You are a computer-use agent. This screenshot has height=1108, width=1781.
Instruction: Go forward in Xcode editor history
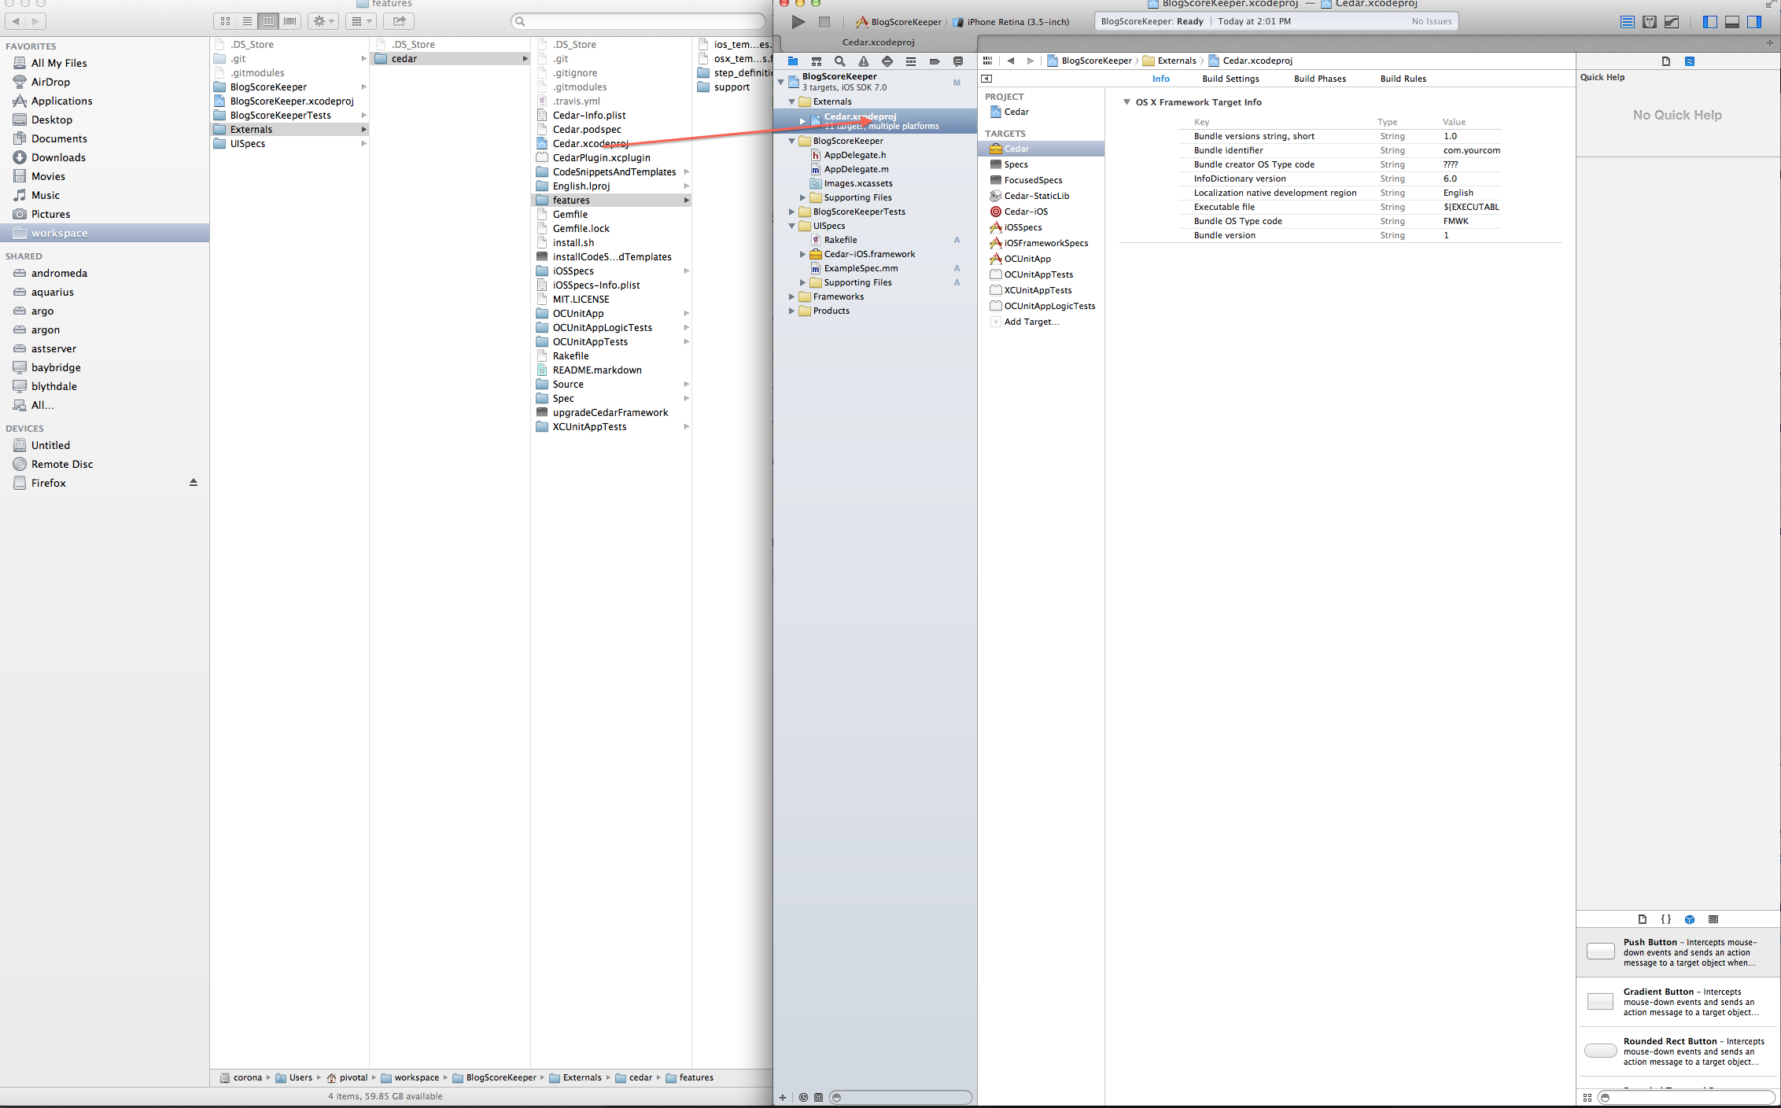(1030, 61)
